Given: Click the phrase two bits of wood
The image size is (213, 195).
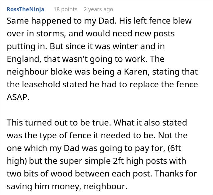Looking at the screenshot, I should 40,173.
